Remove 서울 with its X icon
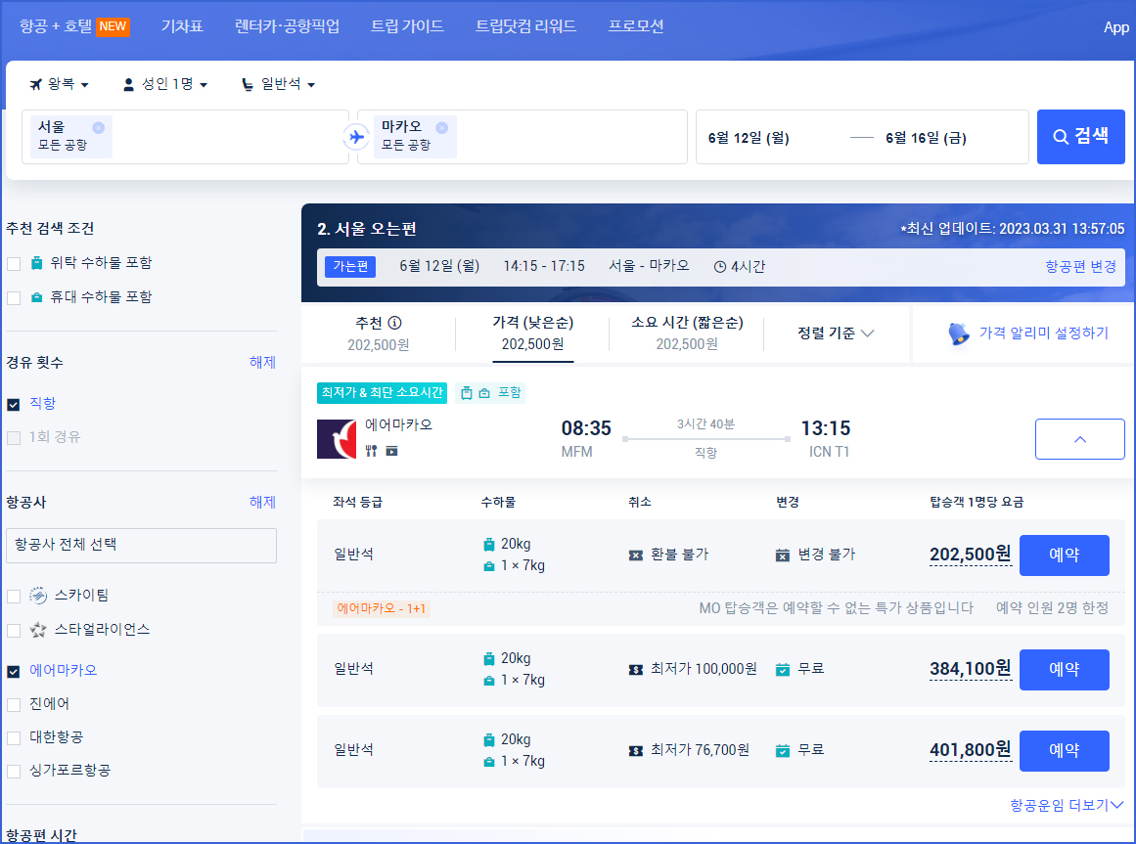The height and width of the screenshot is (844, 1136). tap(98, 127)
